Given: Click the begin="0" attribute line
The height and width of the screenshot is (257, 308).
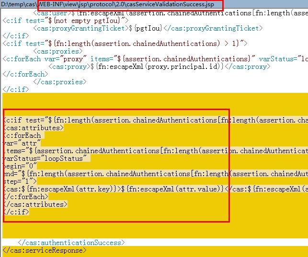Looking at the screenshot, I should tap(20, 166).
